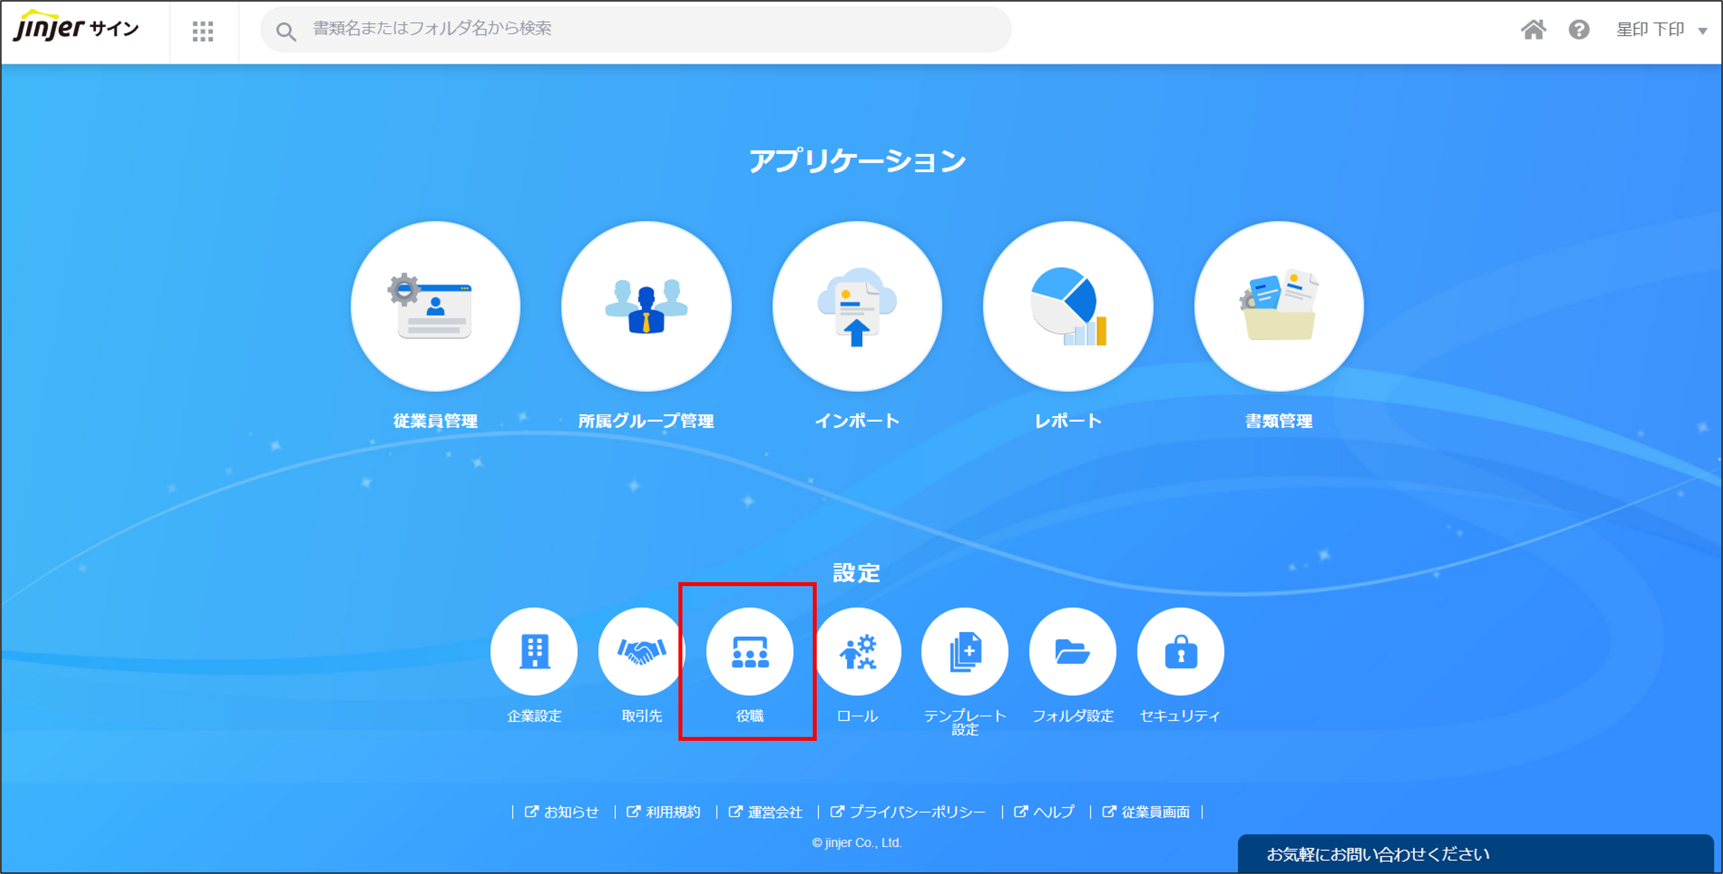Viewport: 1723px width, 874px height.
Task: Click the document search input field
Action: point(636,29)
